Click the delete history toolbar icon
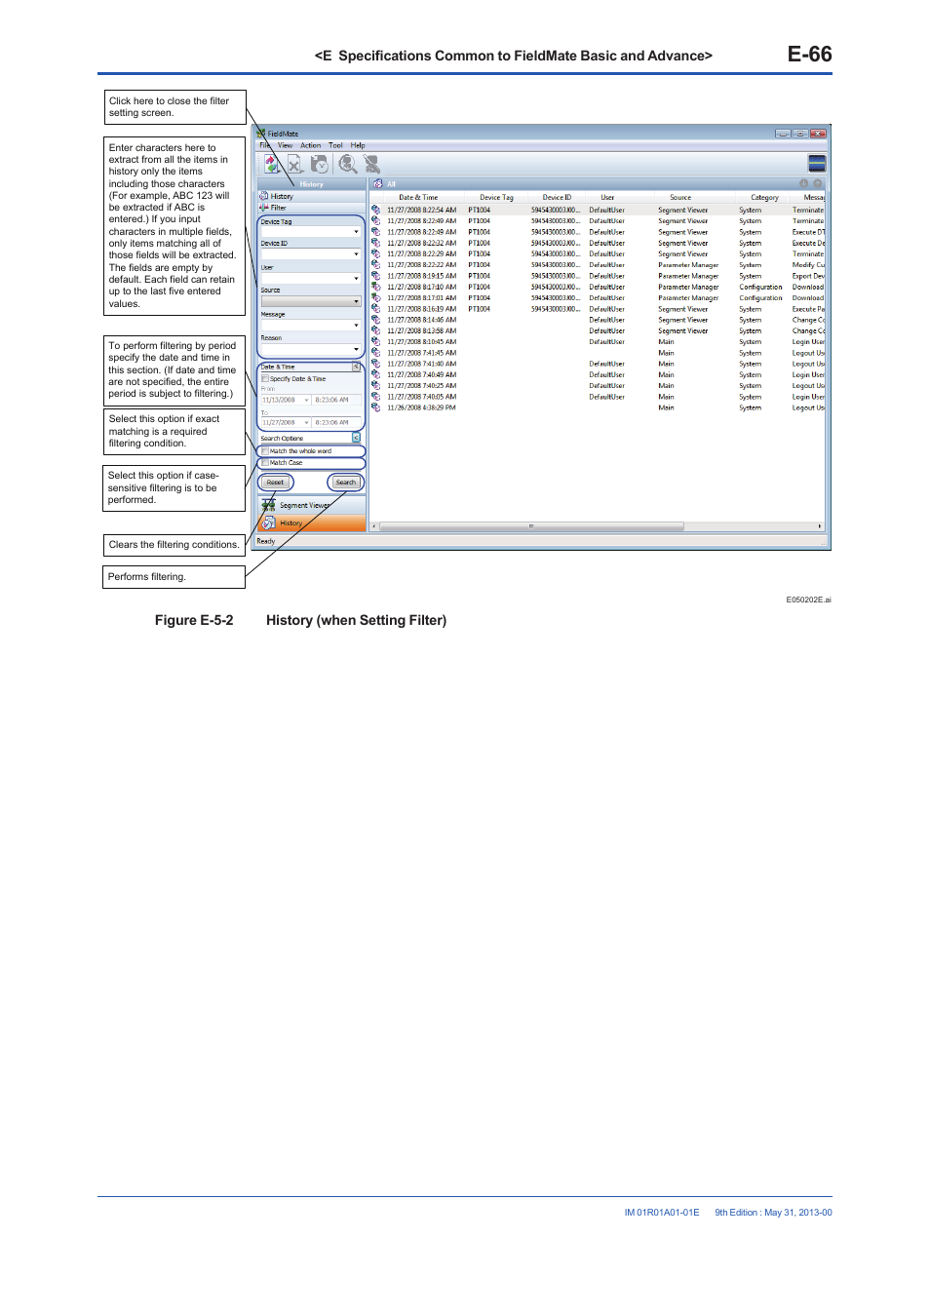 (x=294, y=165)
